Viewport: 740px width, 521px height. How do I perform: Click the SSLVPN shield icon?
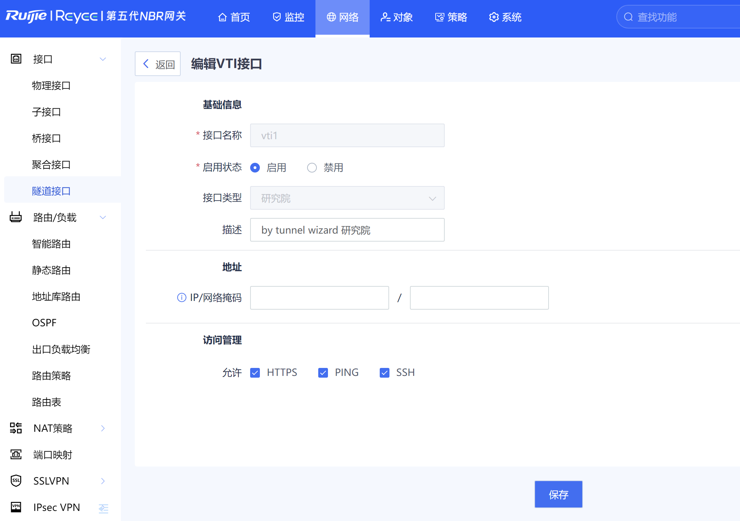tap(16, 481)
